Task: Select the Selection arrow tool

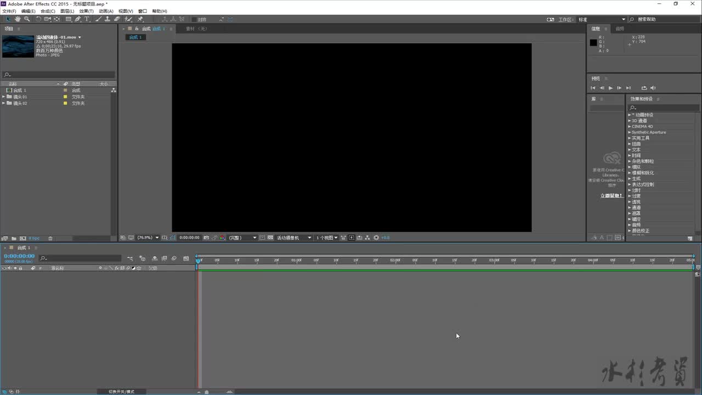Action: coord(8,19)
